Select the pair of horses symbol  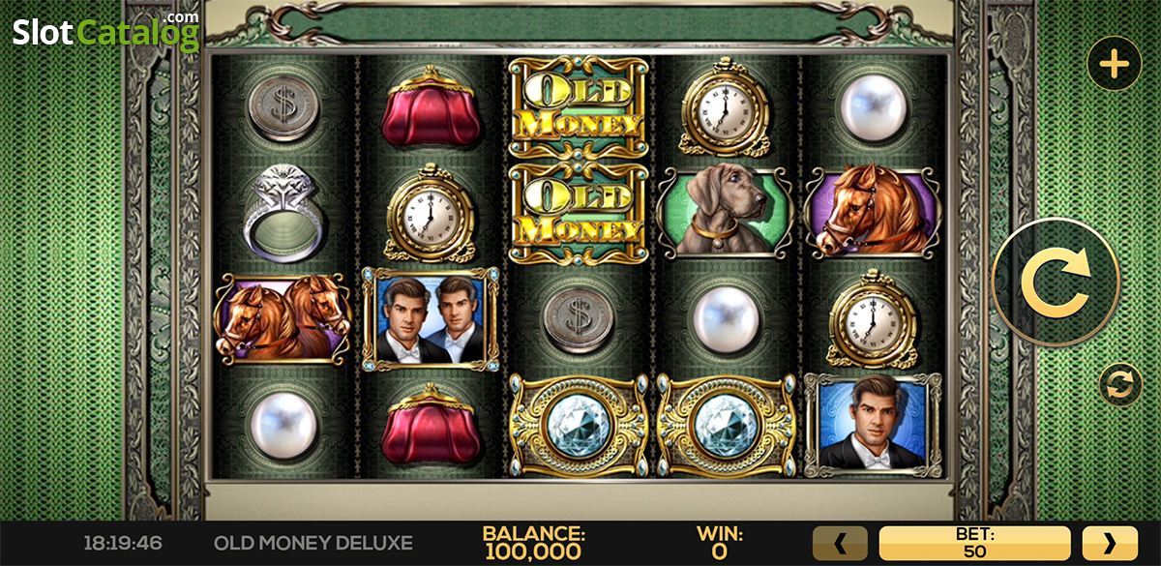tap(283, 318)
